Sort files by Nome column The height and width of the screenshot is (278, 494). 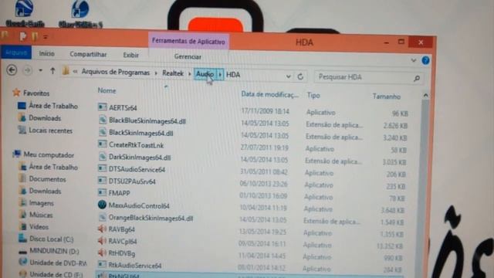(x=107, y=91)
